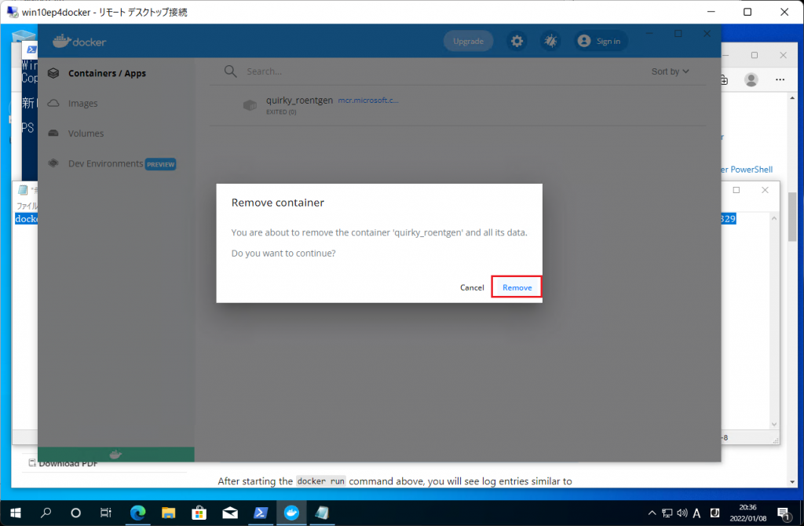Open the notification center icon
804x526 pixels.
(x=784, y=513)
